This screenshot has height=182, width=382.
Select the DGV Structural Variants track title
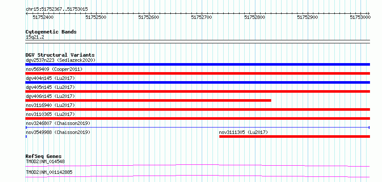pyautogui.click(x=60, y=55)
